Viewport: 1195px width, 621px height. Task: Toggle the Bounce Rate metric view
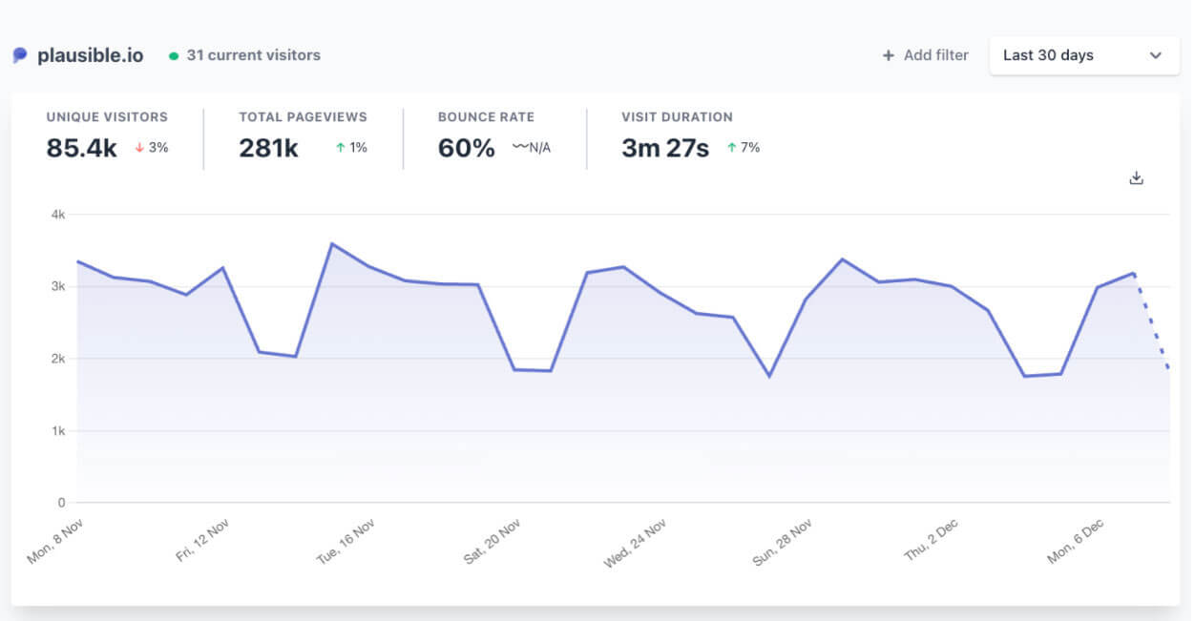486,132
